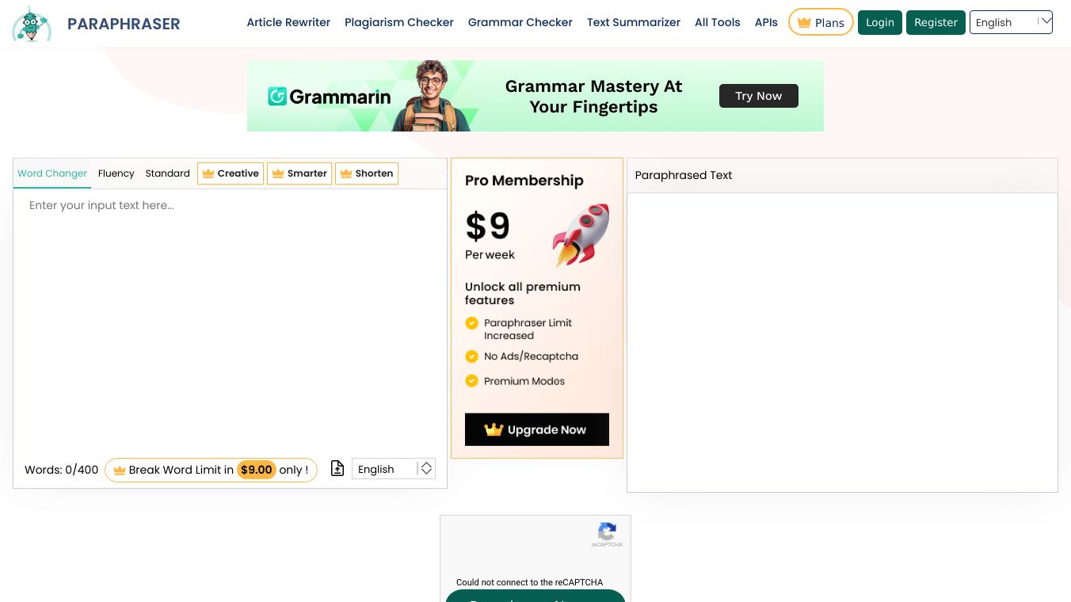The width and height of the screenshot is (1071, 602).
Task: Open the All Tools menu
Action: [717, 22]
